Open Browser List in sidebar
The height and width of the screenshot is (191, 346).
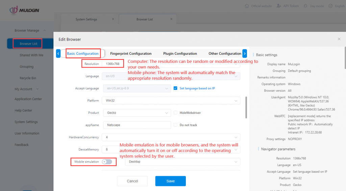[28, 44]
